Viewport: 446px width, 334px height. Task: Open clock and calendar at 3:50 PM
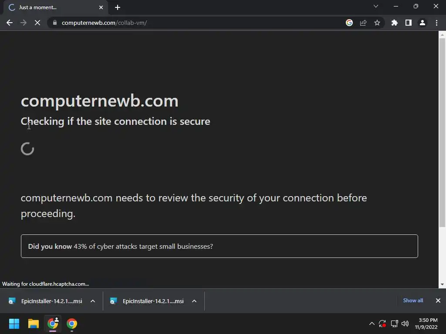[426, 324]
